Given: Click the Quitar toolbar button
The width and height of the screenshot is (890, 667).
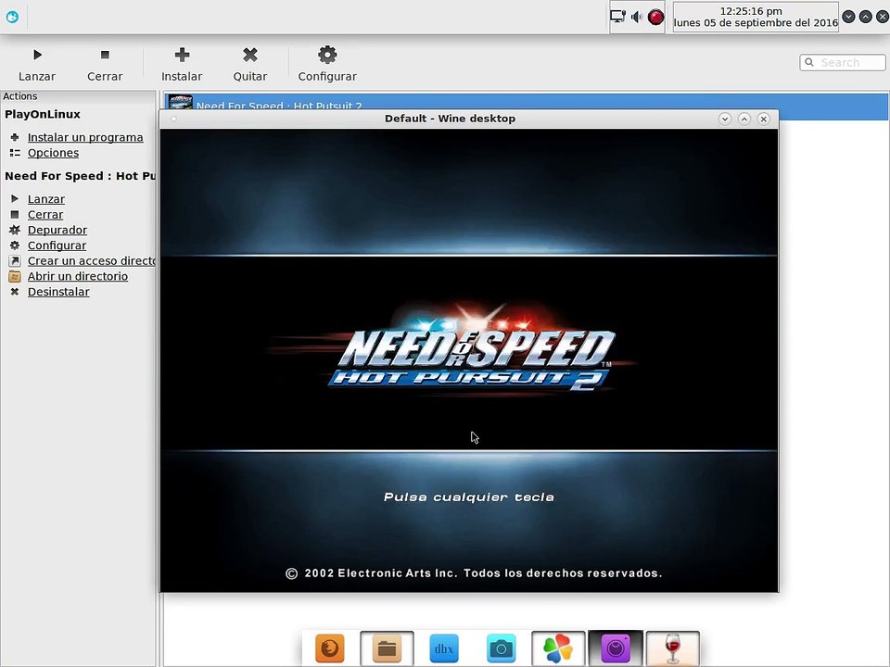Looking at the screenshot, I should [249, 65].
